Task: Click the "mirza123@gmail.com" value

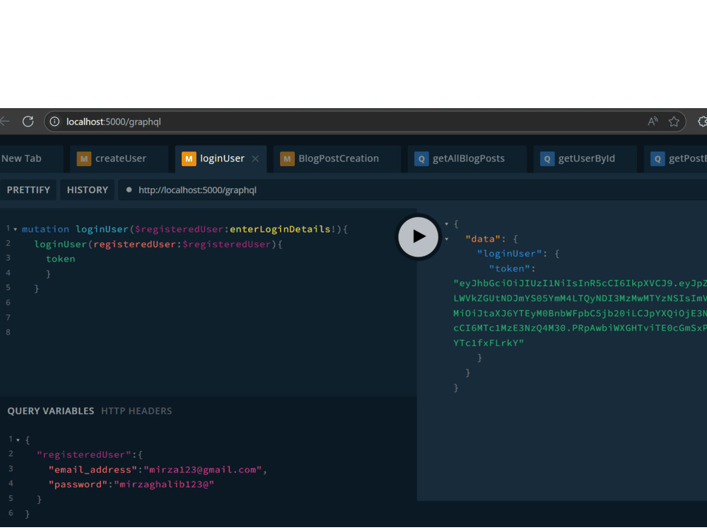Action: (x=203, y=470)
